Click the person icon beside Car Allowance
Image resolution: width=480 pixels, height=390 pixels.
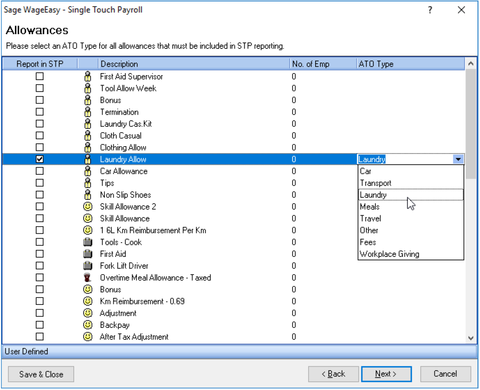click(x=88, y=171)
